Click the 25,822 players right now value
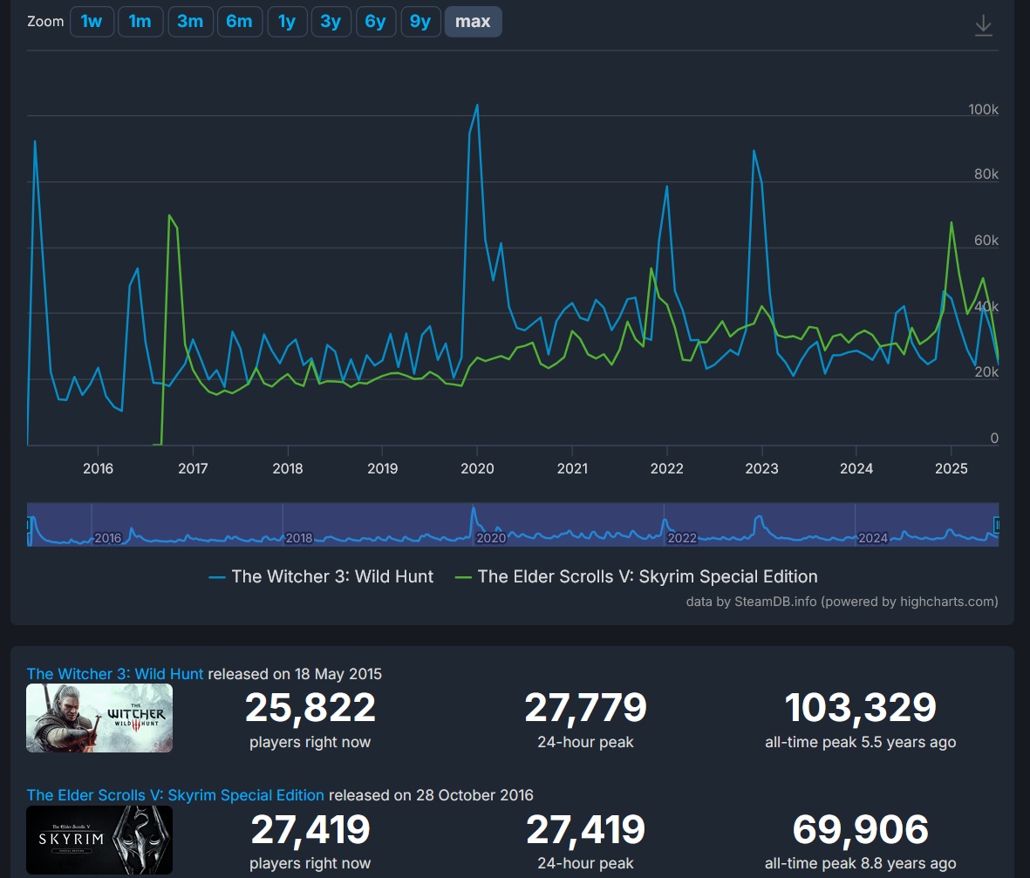This screenshot has width=1030, height=878. click(x=310, y=708)
